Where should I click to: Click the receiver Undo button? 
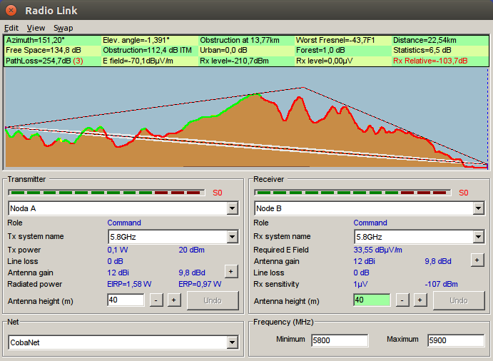459,300
